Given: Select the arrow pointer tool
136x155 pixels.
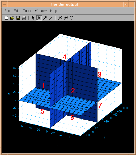Looking at the screenshot, I should 33,18.
